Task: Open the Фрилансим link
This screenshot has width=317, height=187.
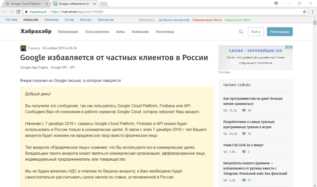Action: pyautogui.click(x=106, y=20)
